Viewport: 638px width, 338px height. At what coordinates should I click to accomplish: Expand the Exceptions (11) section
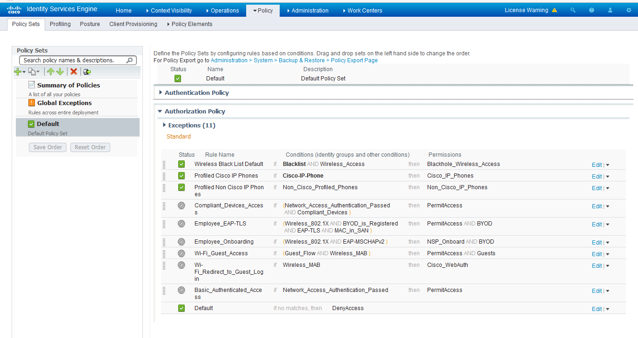pos(164,125)
